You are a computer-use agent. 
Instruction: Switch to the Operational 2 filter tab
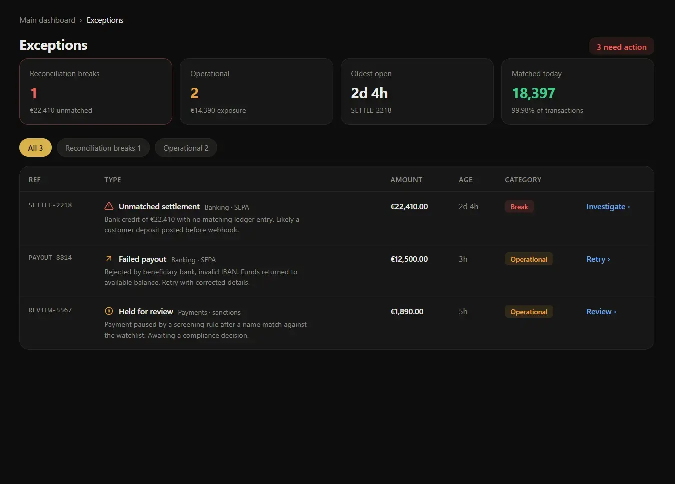click(186, 148)
